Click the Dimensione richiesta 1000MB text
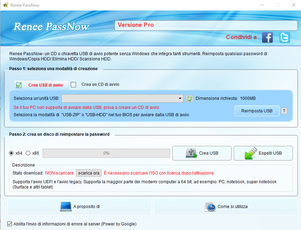Image resolution: width=301 pixels, height=230 pixels. [x=226, y=98]
